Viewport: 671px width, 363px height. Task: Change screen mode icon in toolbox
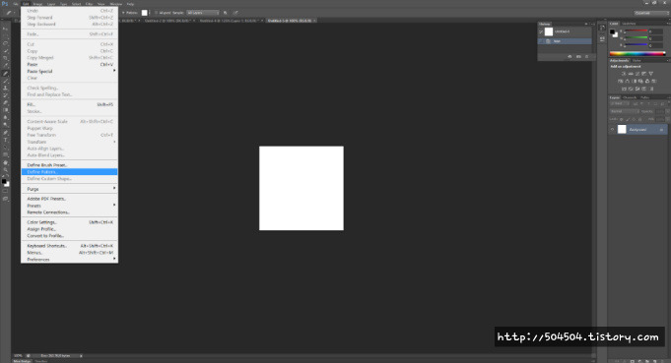coord(5,199)
